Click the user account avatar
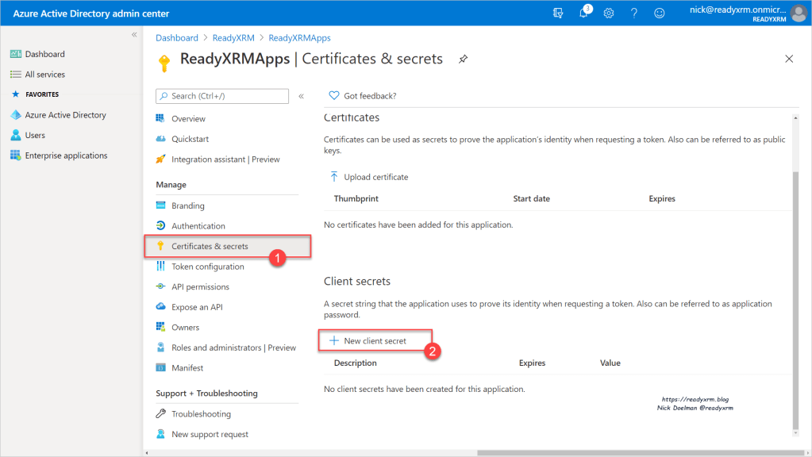The width and height of the screenshot is (812, 457). pos(798,13)
